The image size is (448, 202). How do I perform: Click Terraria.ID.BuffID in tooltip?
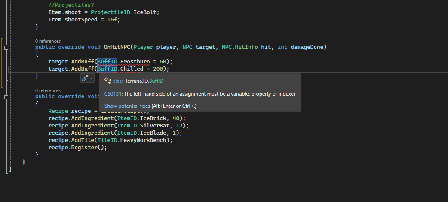[144, 81]
